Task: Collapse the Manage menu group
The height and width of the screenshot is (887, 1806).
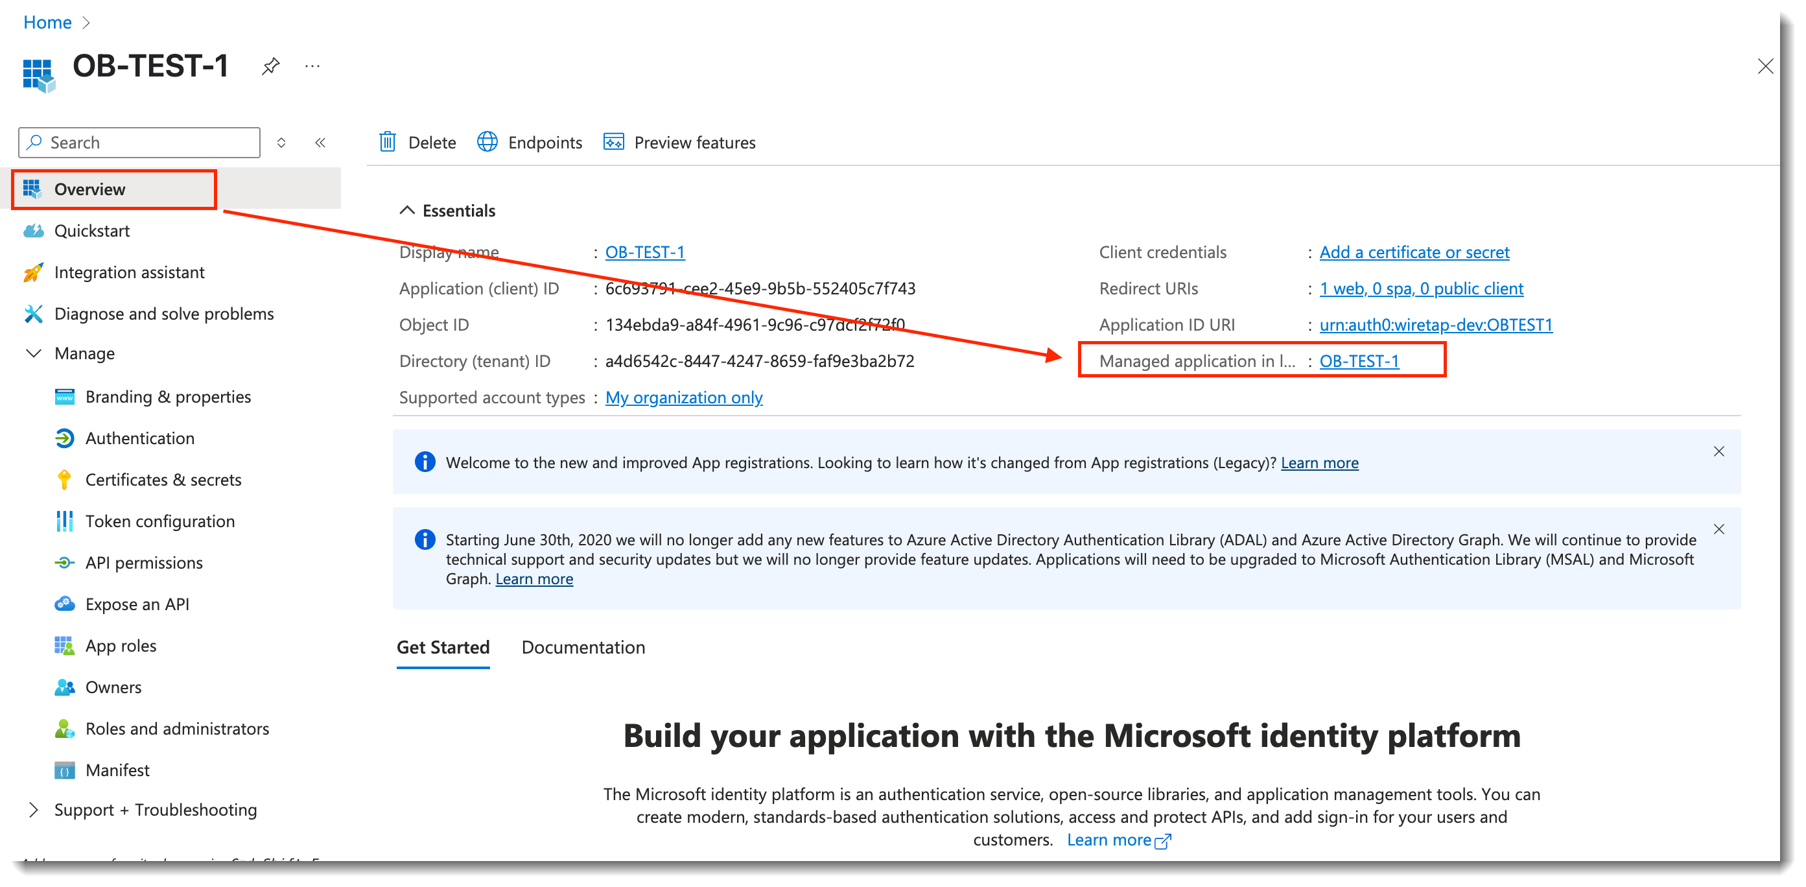Action: (x=34, y=353)
